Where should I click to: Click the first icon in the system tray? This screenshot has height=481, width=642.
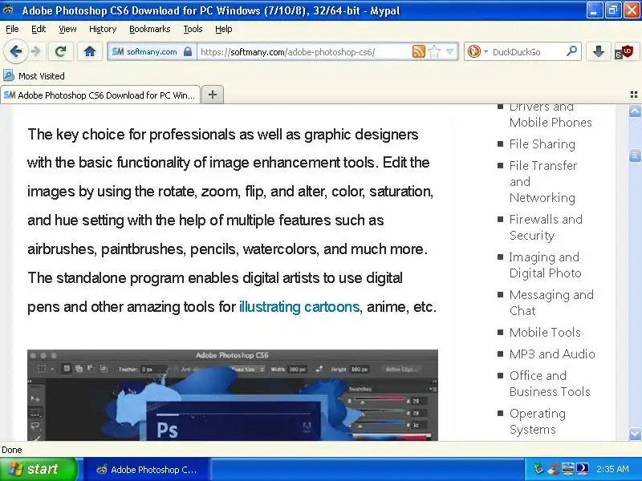(538, 469)
